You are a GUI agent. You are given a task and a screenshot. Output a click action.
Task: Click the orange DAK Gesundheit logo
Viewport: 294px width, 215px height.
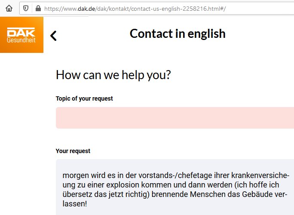coord(22,35)
